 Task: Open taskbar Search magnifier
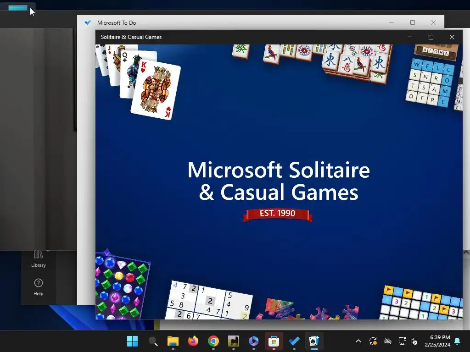[153, 341]
